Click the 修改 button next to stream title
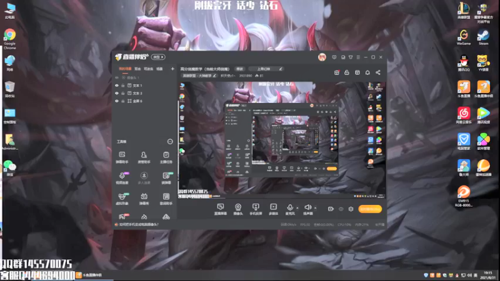The height and width of the screenshot is (281, 500). 240,69
